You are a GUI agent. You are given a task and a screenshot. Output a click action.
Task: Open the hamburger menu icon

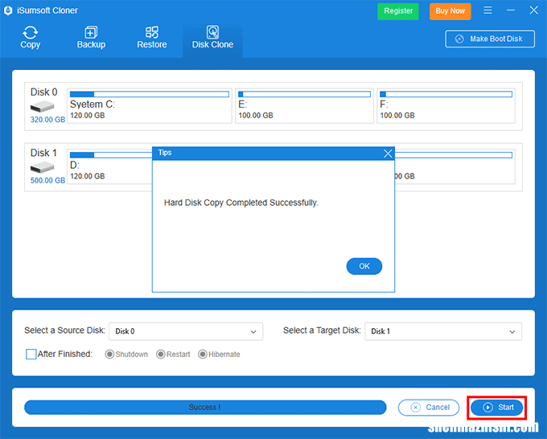pyautogui.click(x=487, y=10)
